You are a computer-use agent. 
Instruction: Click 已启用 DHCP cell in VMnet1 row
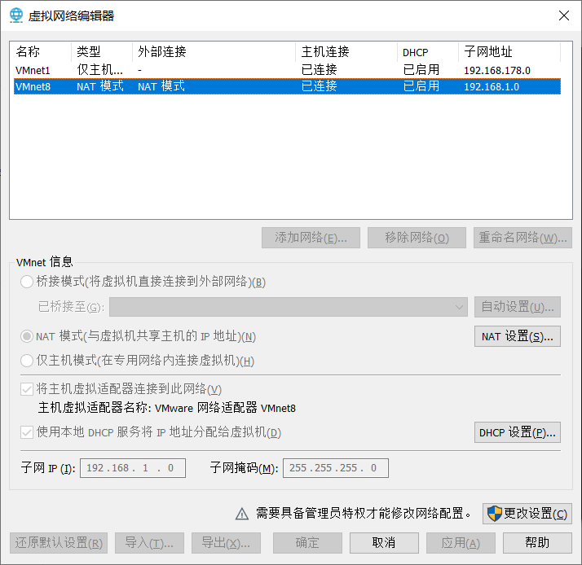[421, 70]
